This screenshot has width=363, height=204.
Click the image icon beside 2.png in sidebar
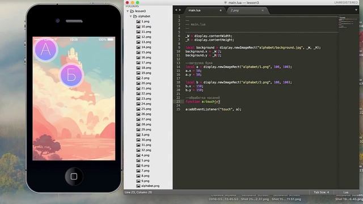click(138, 78)
